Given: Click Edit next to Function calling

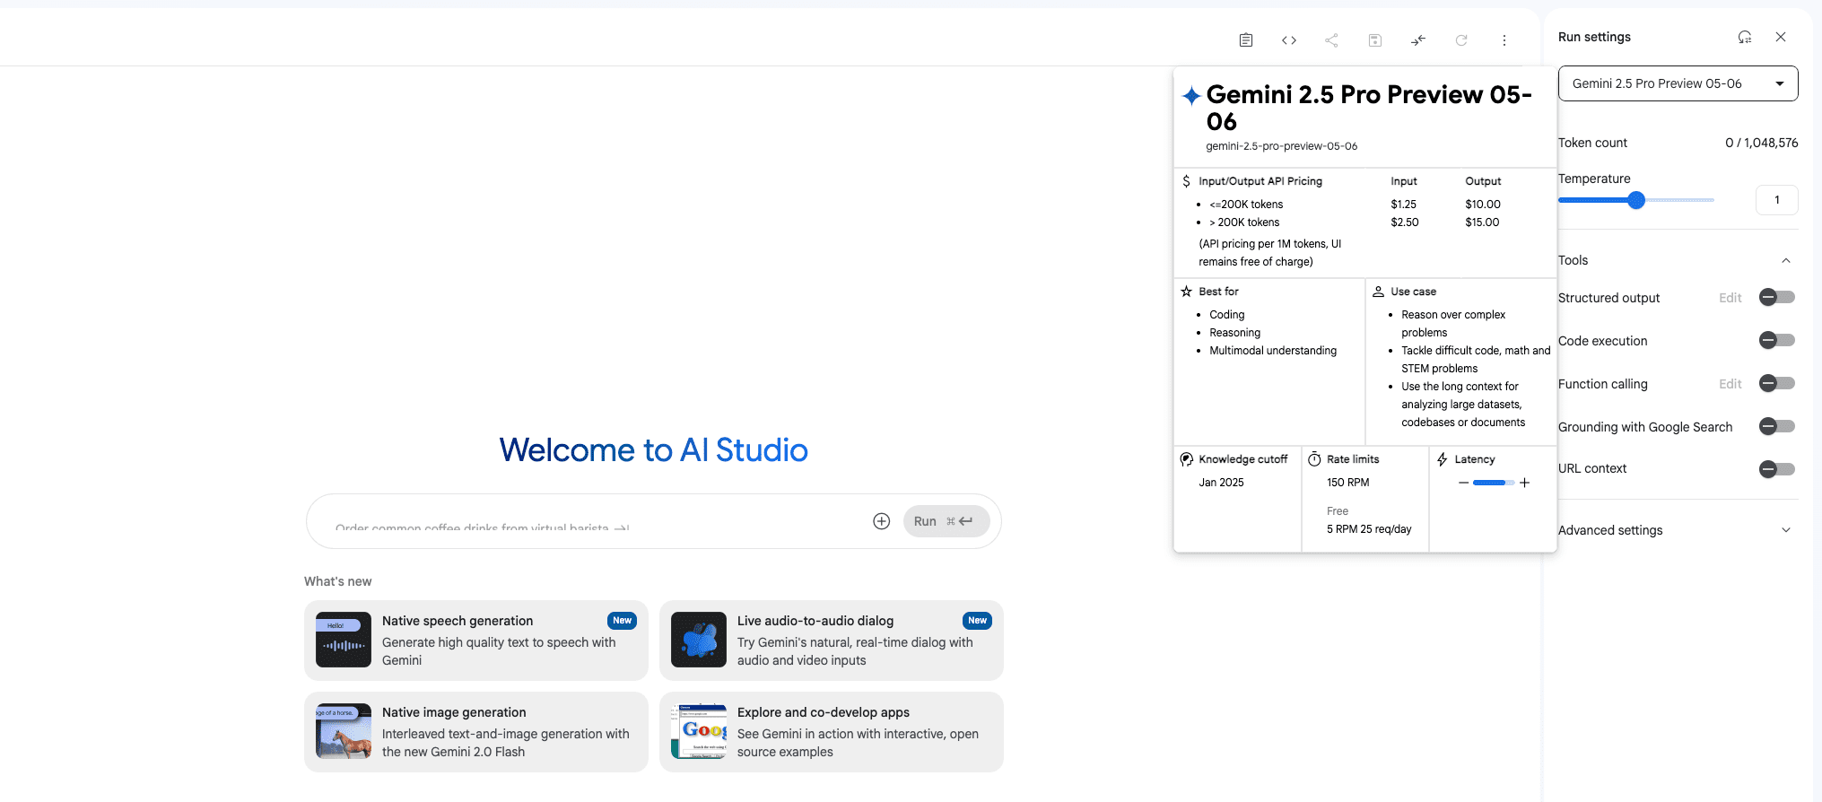Looking at the screenshot, I should coord(1730,384).
